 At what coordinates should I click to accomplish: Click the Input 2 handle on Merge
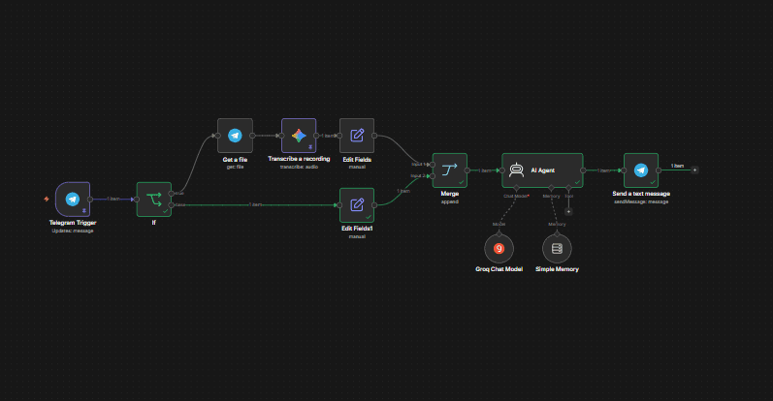[433, 176]
